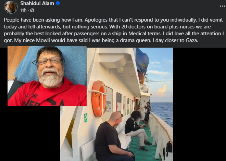Click the post text starting "People have been asking"
Screen dimensions: 226x161
(x=114, y=30)
